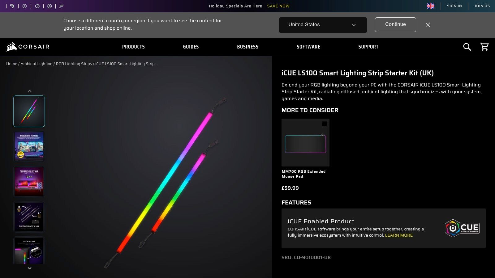Select the Origin PC brand icon
Viewport: 495px width, 278px height.
pos(37,6)
